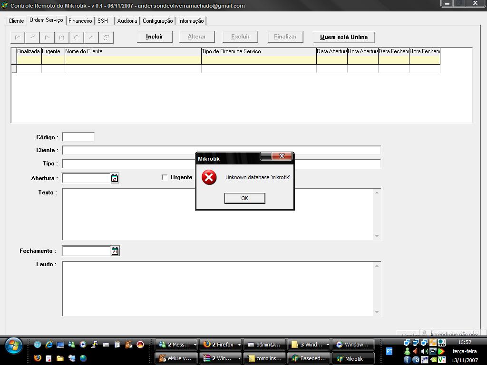Expand the 2 Mess... taskbar group
The height and width of the screenshot is (365, 487).
point(195,345)
